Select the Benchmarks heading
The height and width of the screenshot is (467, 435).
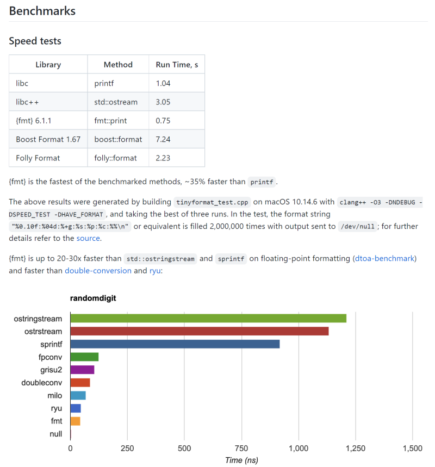(42, 11)
